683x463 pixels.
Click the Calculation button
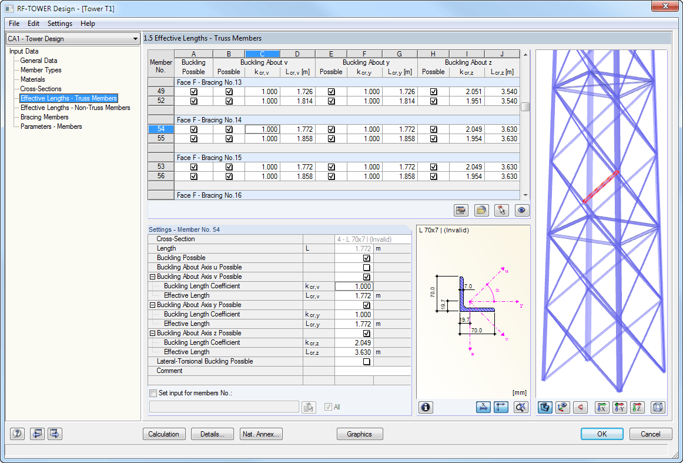[x=164, y=434]
